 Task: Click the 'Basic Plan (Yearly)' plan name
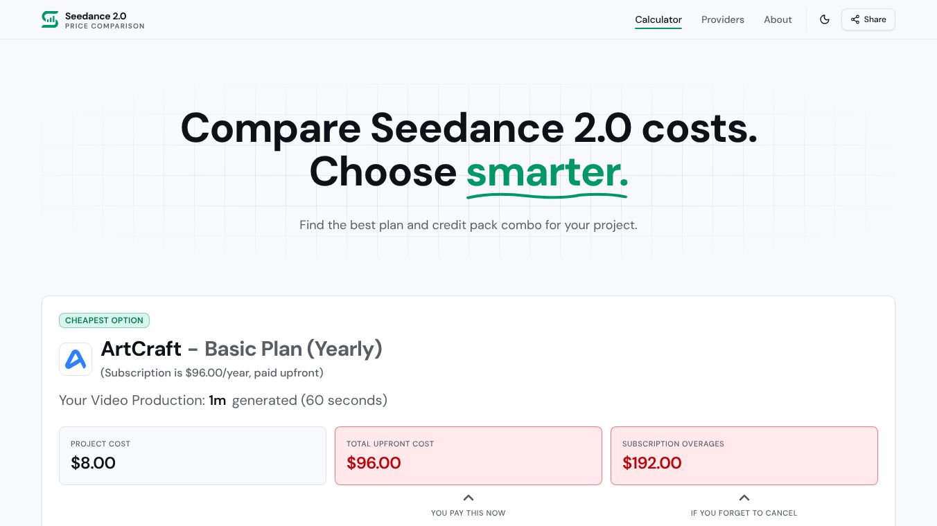[293, 349]
